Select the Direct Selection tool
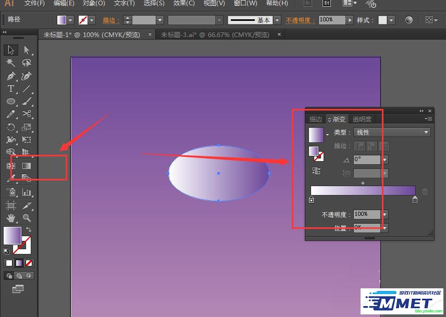This screenshot has height=317, width=446. pos(27,50)
